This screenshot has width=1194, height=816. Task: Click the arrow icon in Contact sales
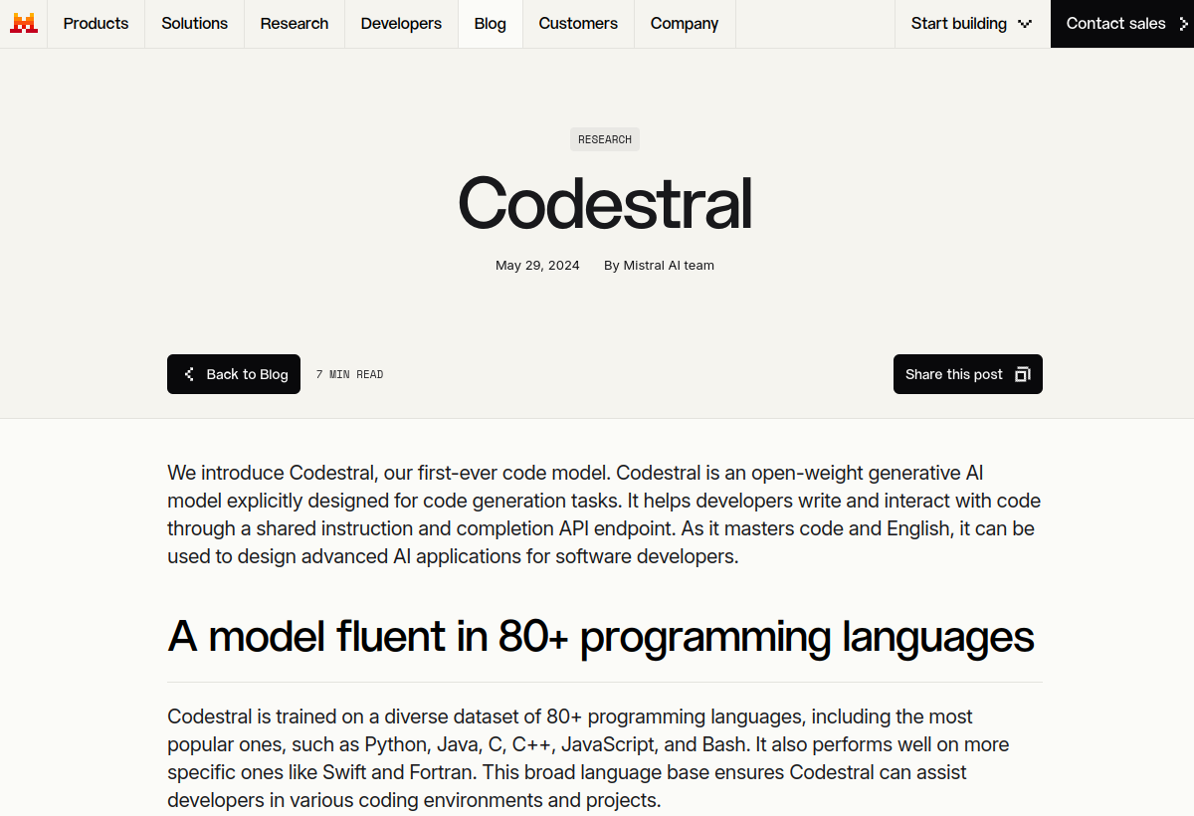click(x=1183, y=24)
